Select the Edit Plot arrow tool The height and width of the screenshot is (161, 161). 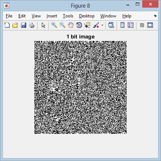(43, 25)
